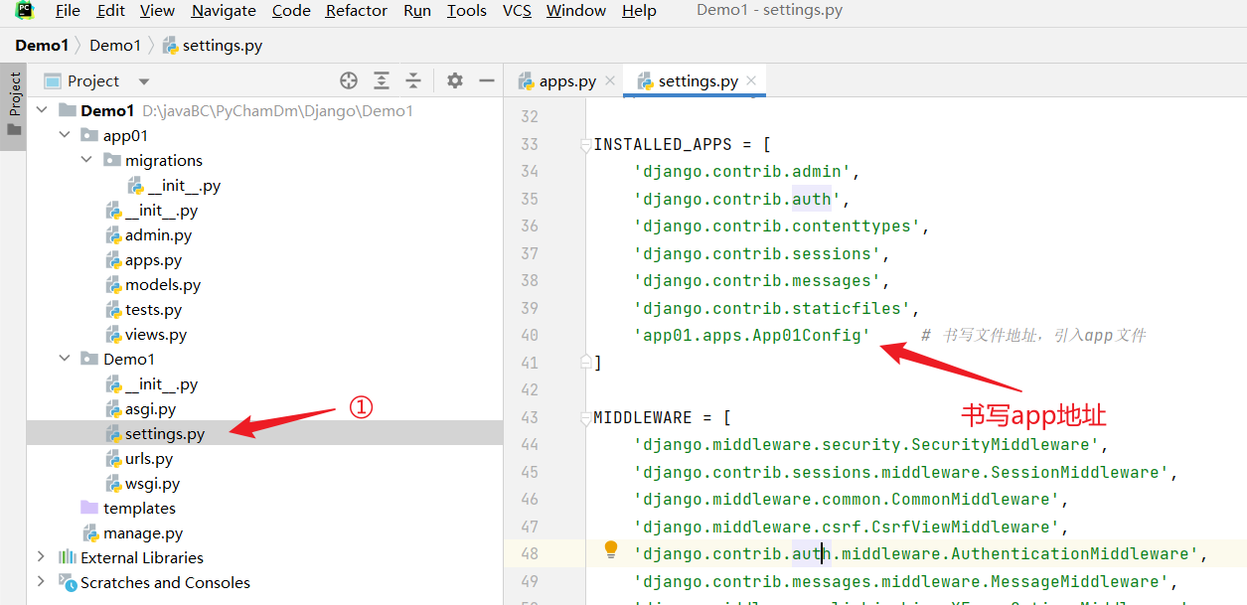Open the Edit menu

pyautogui.click(x=111, y=11)
